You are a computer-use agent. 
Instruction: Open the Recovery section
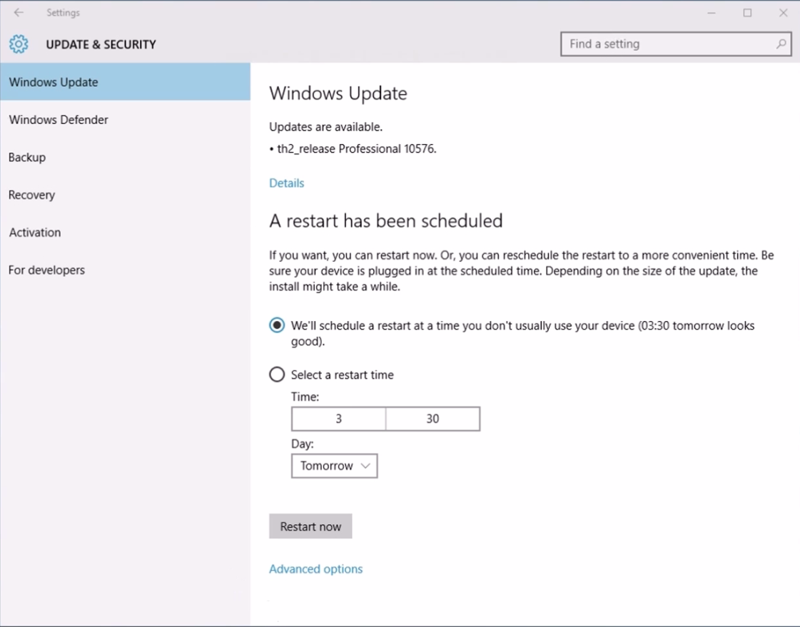click(125, 195)
